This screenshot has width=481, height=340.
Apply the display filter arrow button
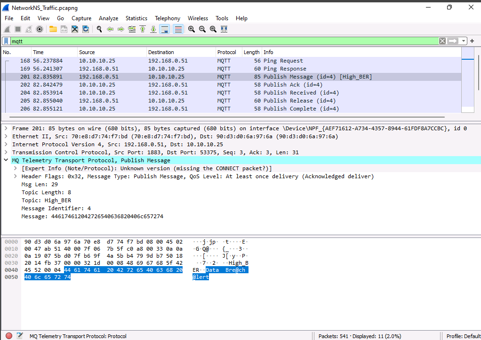click(453, 41)
